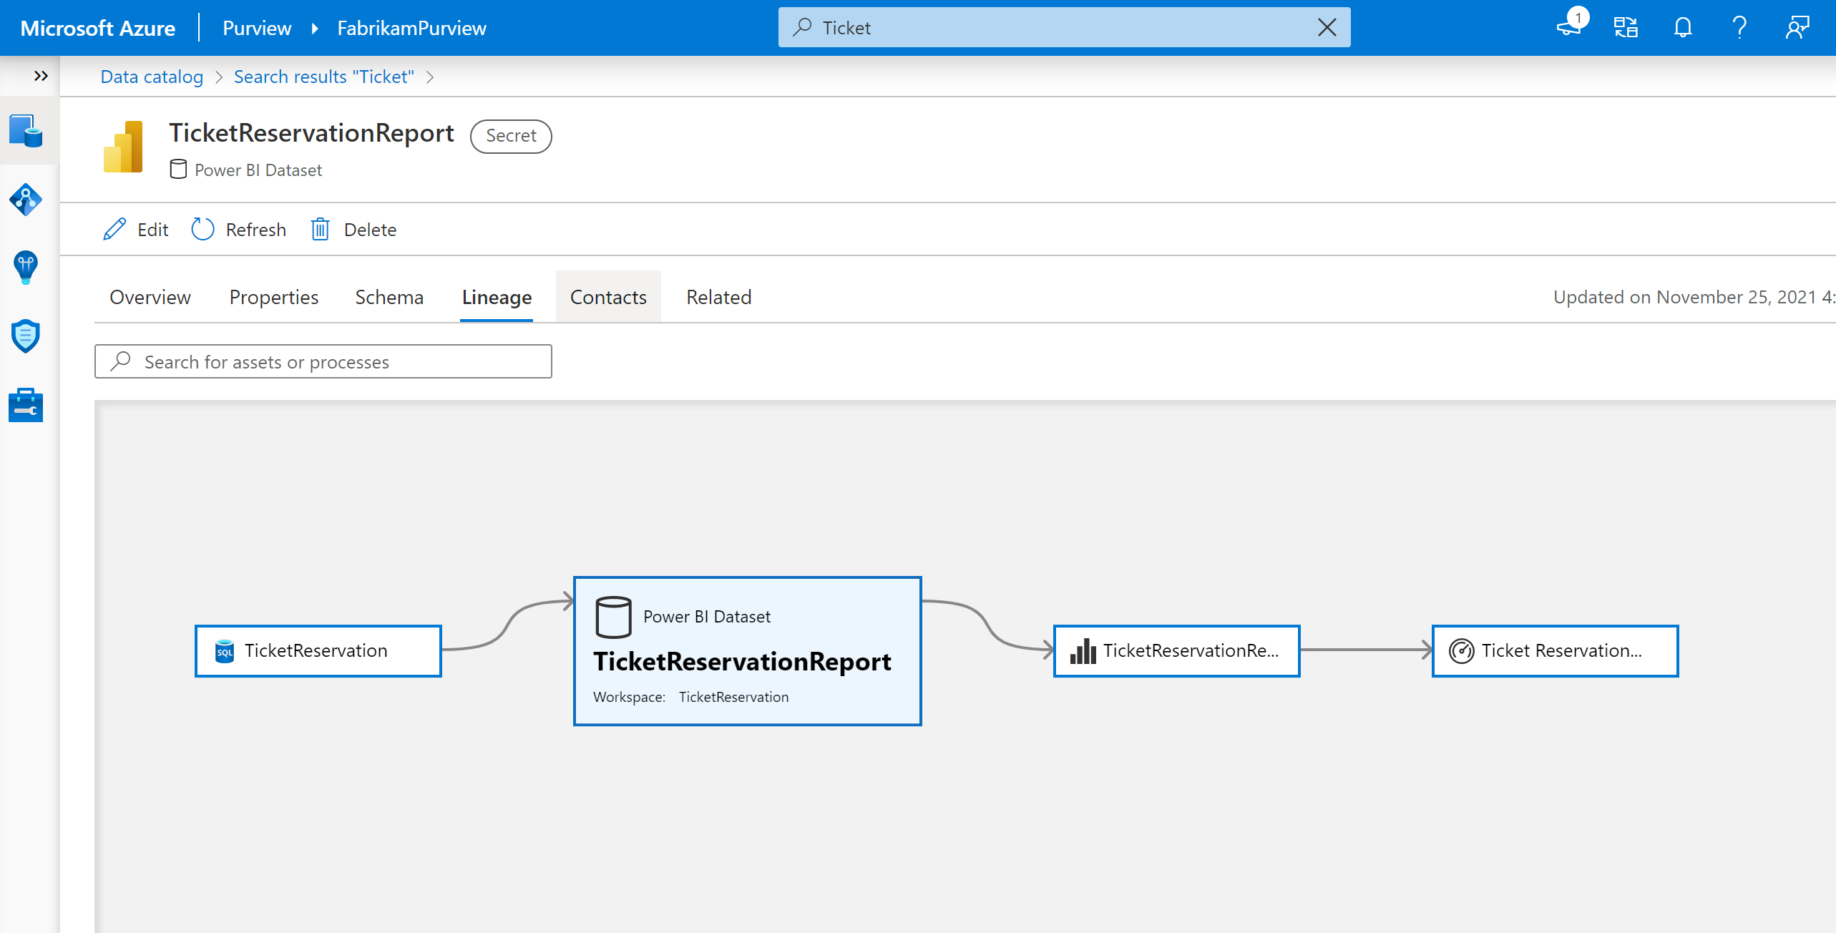
Task: Switch to the Schema tab
Action: [x=389, y=297]
